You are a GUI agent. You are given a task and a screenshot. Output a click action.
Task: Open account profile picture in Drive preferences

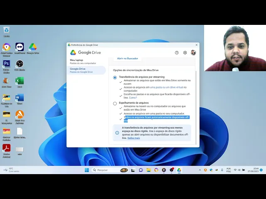point(193,53)
